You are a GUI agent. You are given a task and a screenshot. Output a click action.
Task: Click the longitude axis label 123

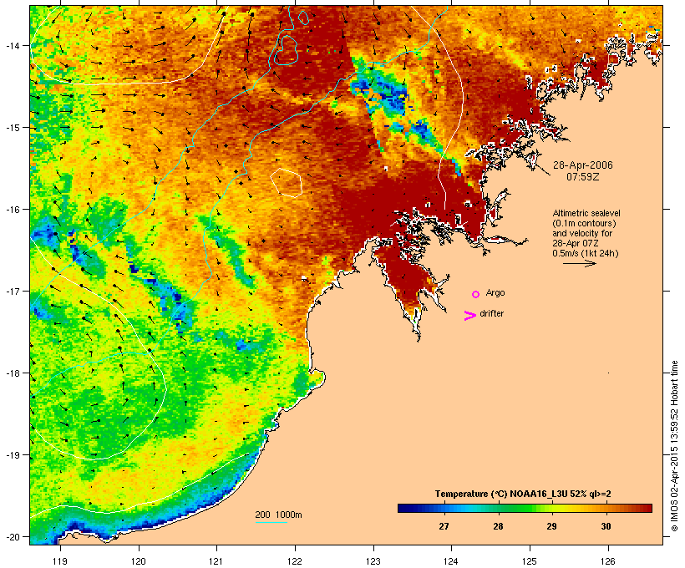coord(373,561)
